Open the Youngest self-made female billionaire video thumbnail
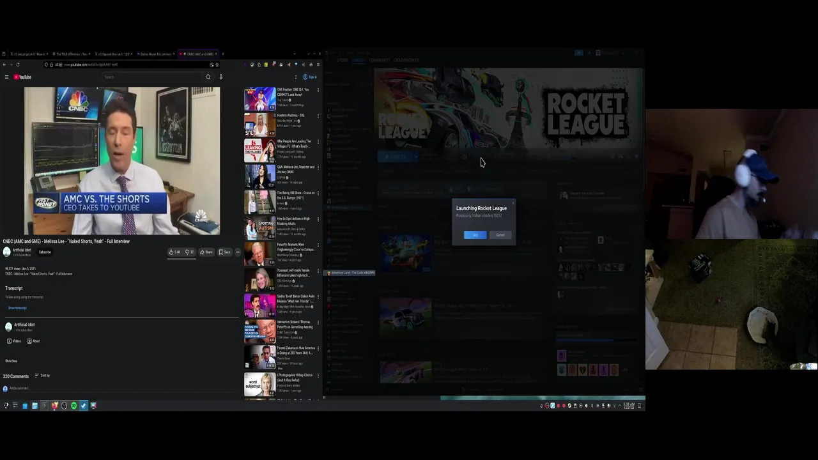Image resolution: width=818 pixels, height=460 pixels. pos(259,279)
